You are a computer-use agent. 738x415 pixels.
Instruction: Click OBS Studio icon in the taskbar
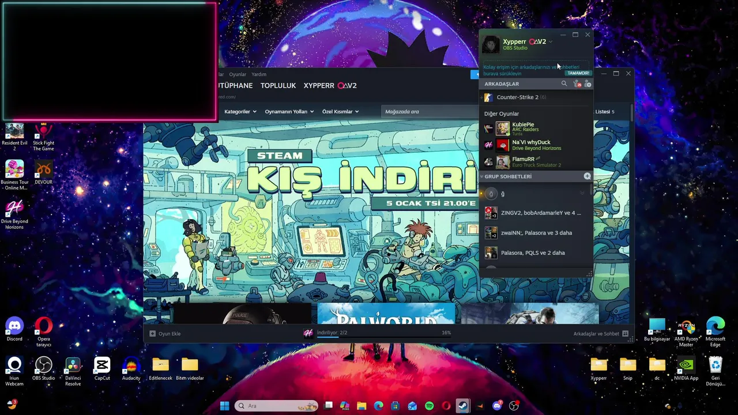[514, 406]
